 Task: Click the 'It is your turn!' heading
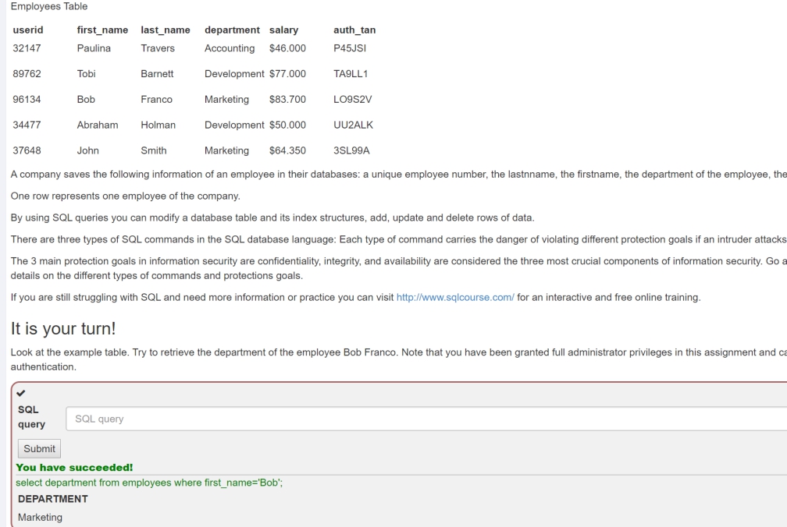pyautogui.click(x=63, y=329)
